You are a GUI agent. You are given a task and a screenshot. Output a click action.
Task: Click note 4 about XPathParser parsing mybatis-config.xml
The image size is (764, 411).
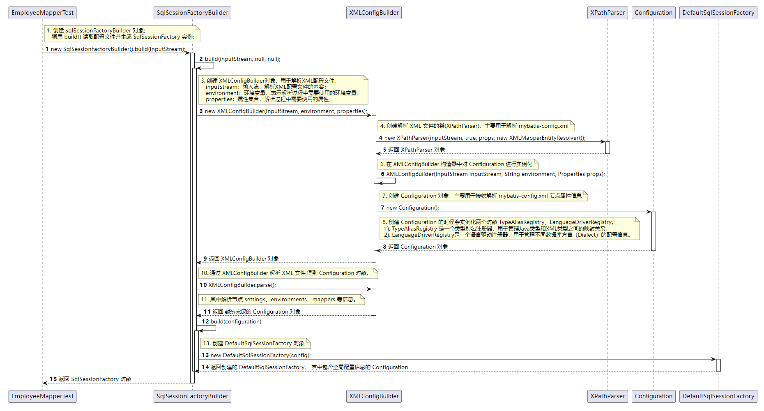point(476,126)
